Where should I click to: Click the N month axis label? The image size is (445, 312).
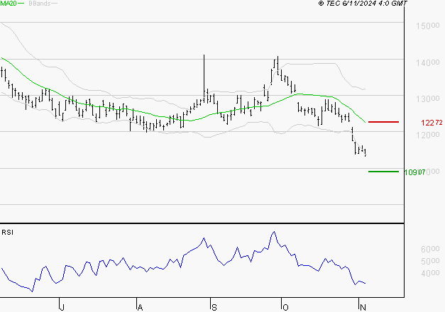coord(363,308)
